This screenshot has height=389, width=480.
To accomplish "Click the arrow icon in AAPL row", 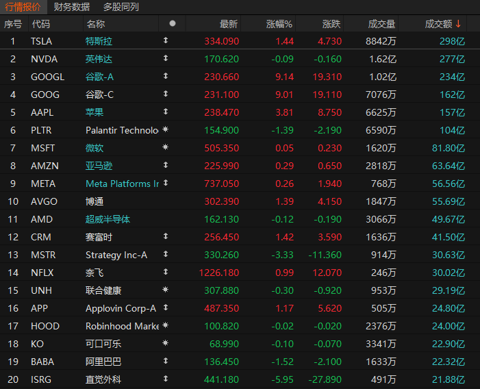I will (x=166, y=112).
